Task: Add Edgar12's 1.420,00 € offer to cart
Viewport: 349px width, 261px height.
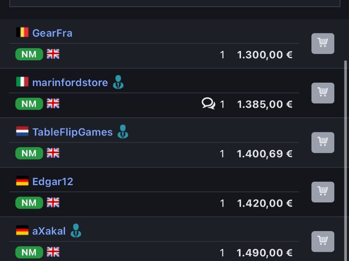Action: (322, 192)
